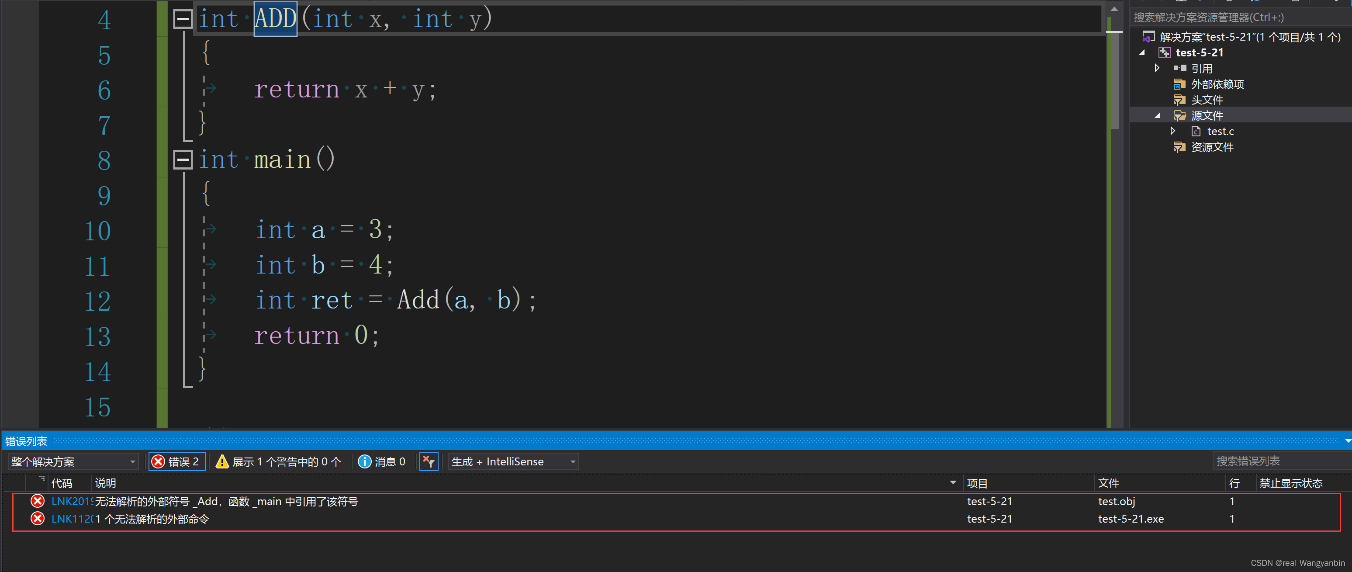1352x572 pixels.
Task: Click the 'int a = 3;' line
Action: coord(324,230)
